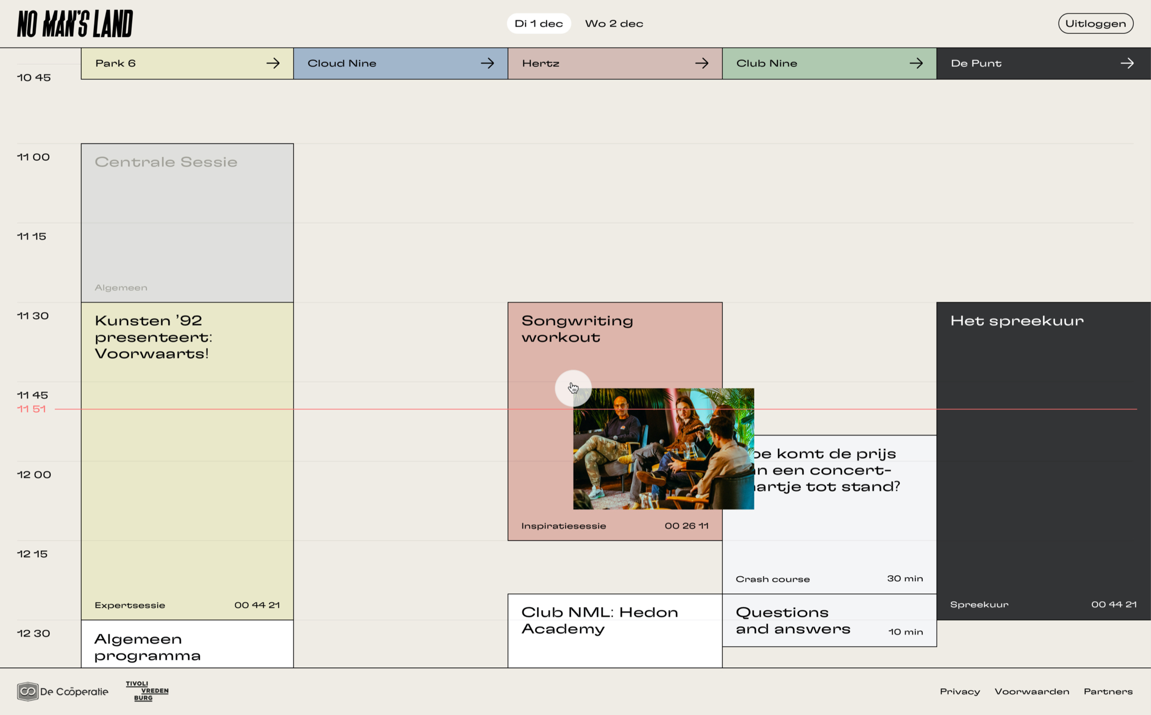Image resolution: width=1151 pixels, height=715 pixels.
Task: Click the arrow icon in Park 6 header
Action: pos(273,63)
